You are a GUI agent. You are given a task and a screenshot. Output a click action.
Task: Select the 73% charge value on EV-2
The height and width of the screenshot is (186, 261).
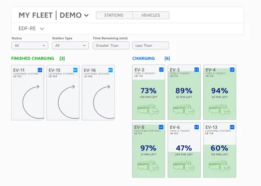tap(149, 90)
